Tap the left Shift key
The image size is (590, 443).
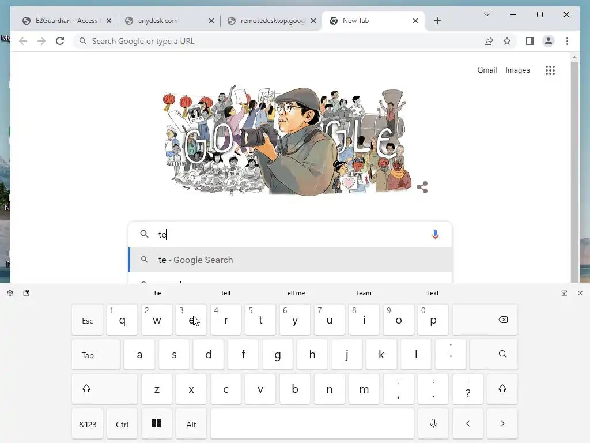click(105, 389)
